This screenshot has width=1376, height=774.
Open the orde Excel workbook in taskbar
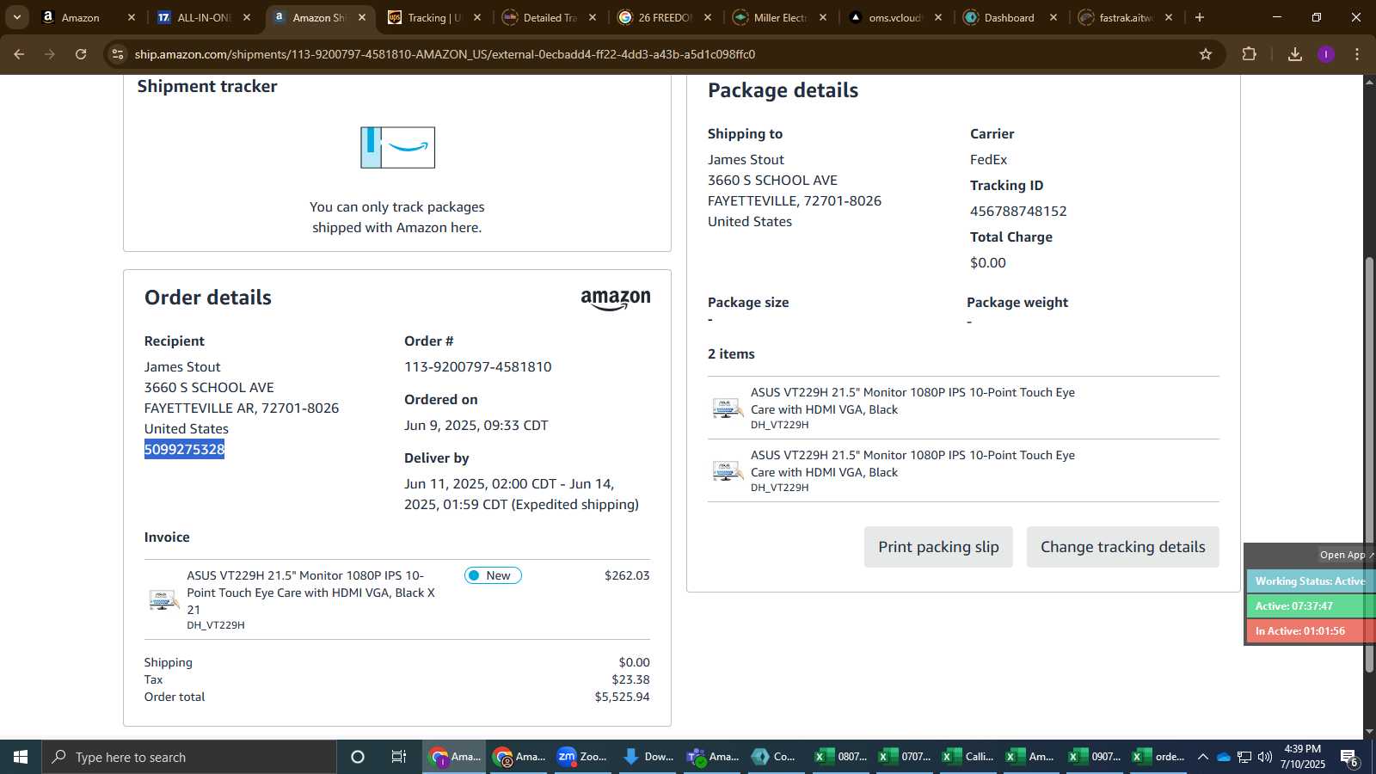coord(1159,757)
